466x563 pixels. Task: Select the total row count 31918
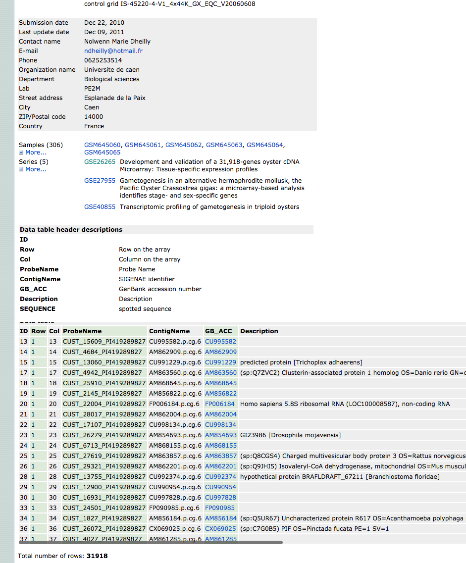pyautogui.click(x=97, y=556)
